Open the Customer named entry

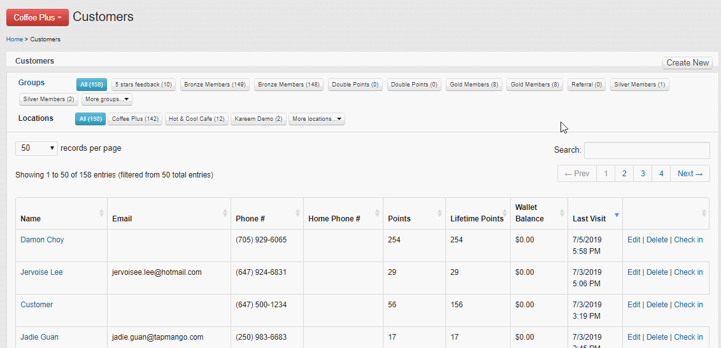tap(37, 305)
